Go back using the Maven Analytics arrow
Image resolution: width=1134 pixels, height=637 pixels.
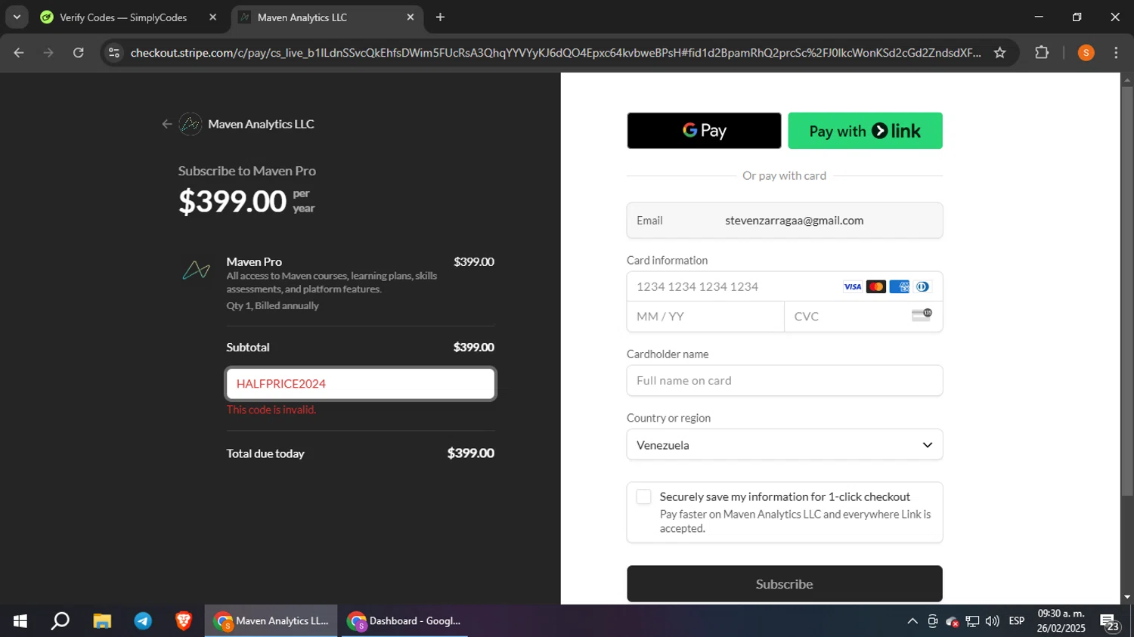tap(167, 124)
